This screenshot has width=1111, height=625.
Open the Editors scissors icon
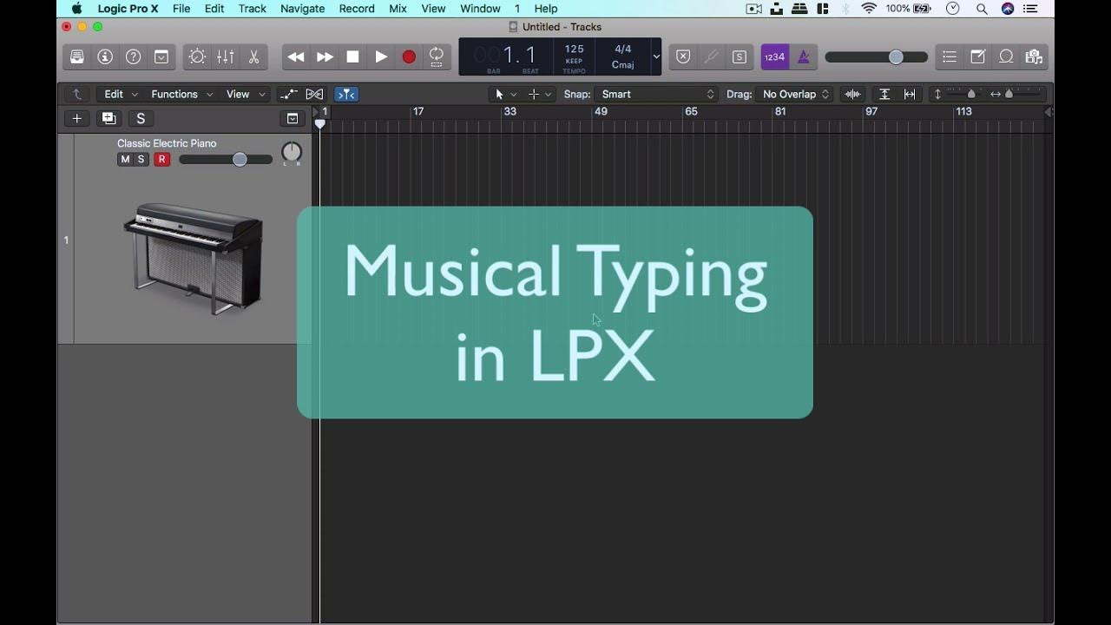[x=253, y=56]
